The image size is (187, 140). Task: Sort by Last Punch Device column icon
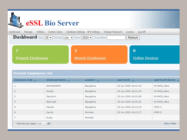(178, 80)
